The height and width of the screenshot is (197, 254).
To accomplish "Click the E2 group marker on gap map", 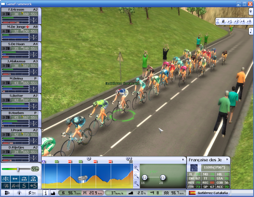I will (144, 177).
